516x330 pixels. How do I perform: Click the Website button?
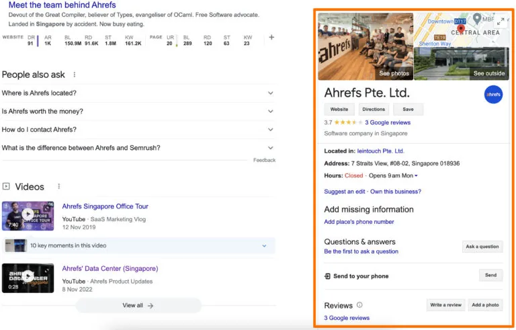[339, 110]
